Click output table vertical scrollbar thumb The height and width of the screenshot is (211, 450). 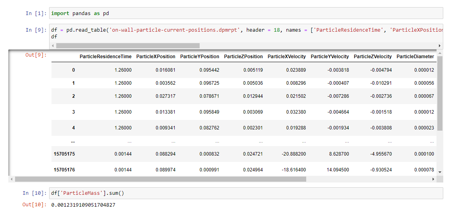click(440, 93)
